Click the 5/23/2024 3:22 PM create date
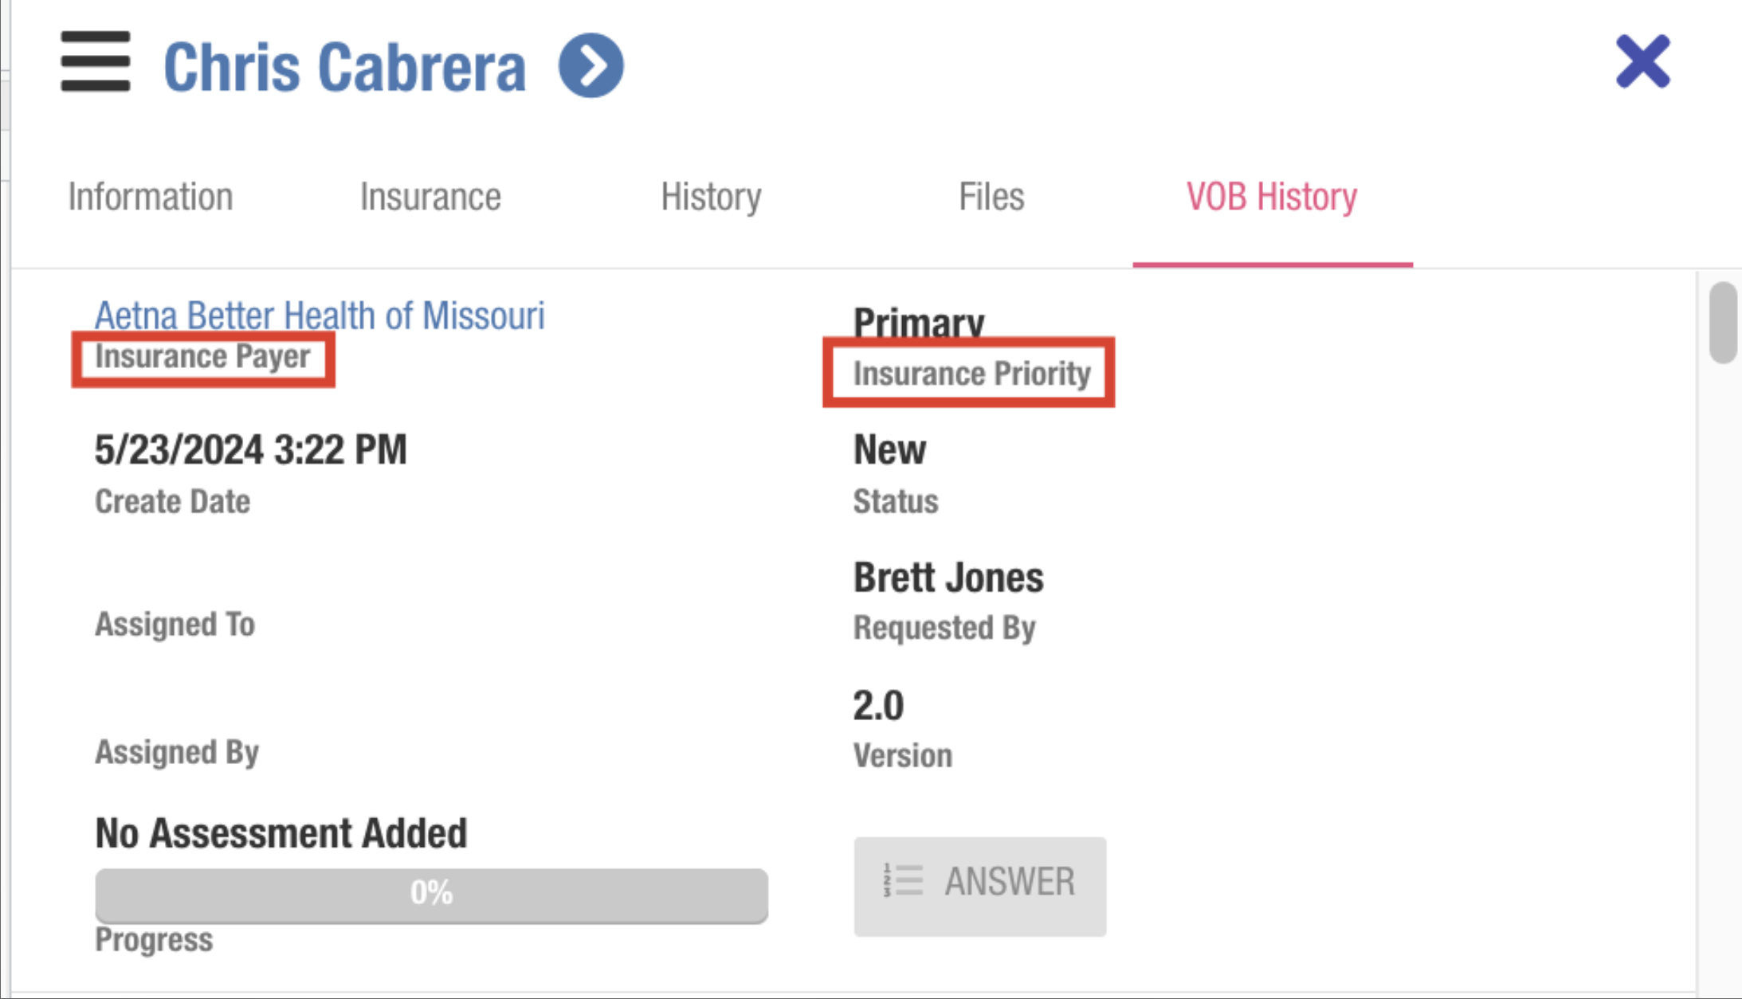 250,450
